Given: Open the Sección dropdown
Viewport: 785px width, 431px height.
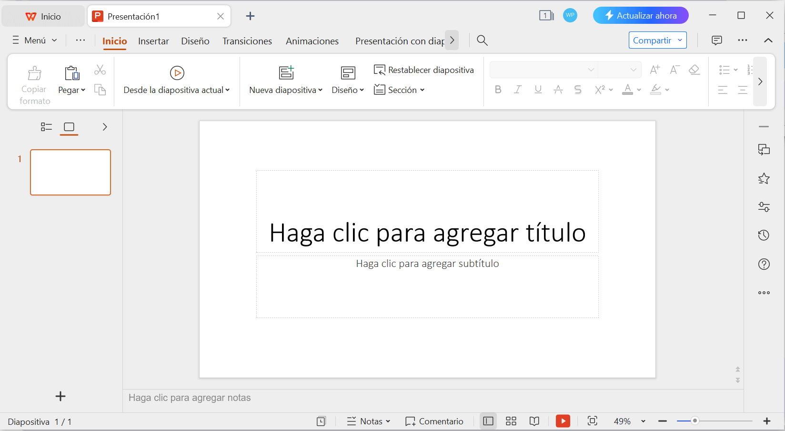Looking at the screenshot, I should [399, 90].
